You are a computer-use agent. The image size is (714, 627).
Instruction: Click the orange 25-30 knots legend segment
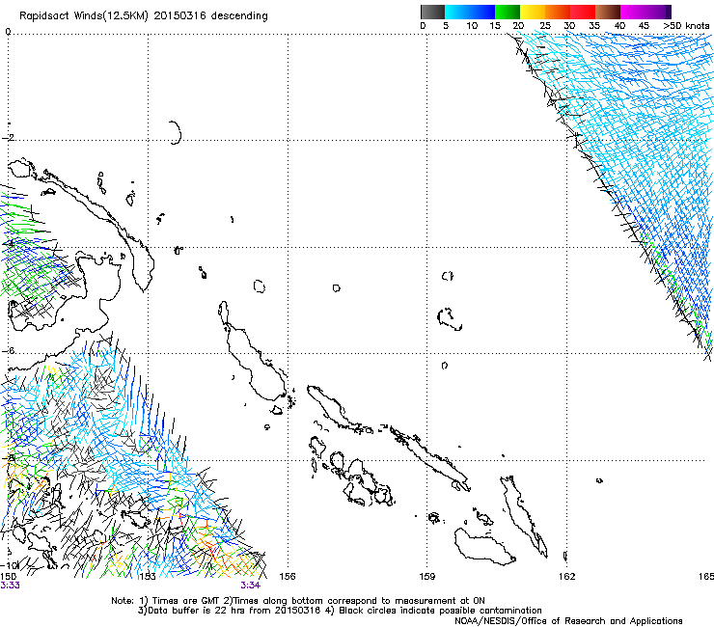pyautogui.click(x=558, y=12)
